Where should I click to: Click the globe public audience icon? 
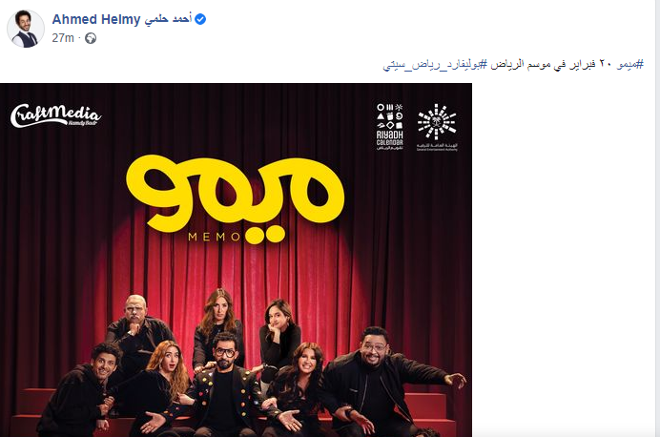point(91,38)
